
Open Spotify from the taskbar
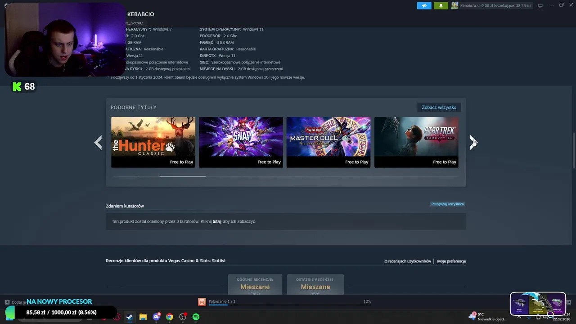[196, 317]
